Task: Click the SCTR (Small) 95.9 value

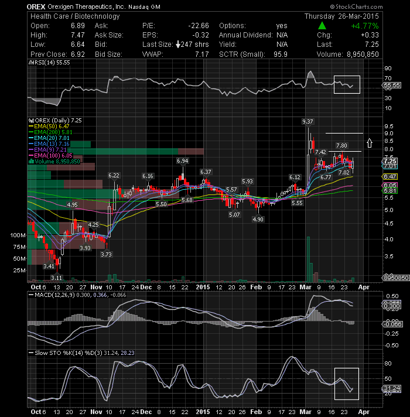Action: (x=281, y=54)
